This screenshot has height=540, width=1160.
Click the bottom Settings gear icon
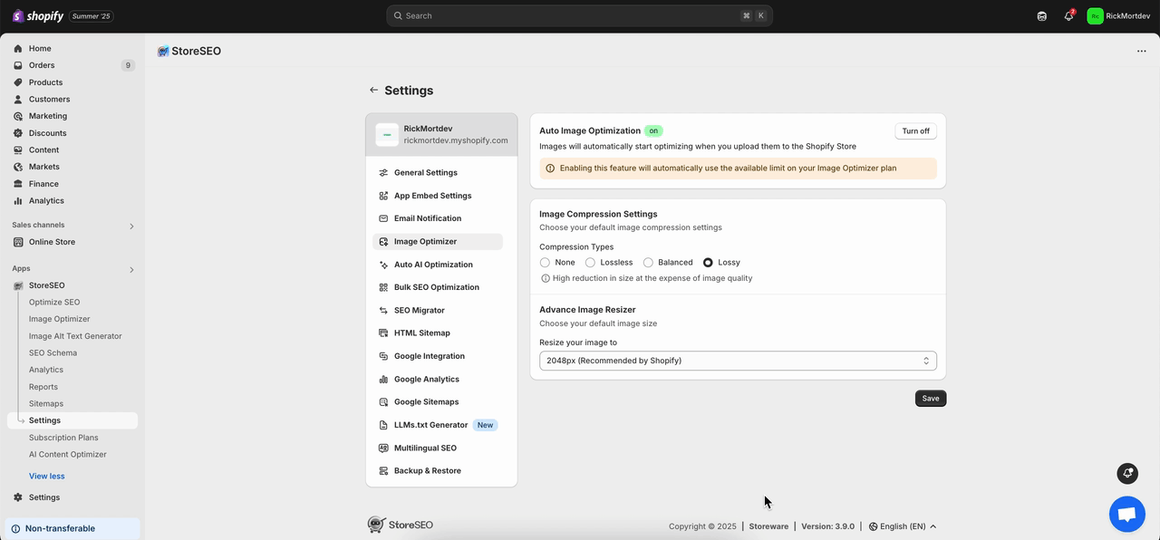[x=18, y=497]
